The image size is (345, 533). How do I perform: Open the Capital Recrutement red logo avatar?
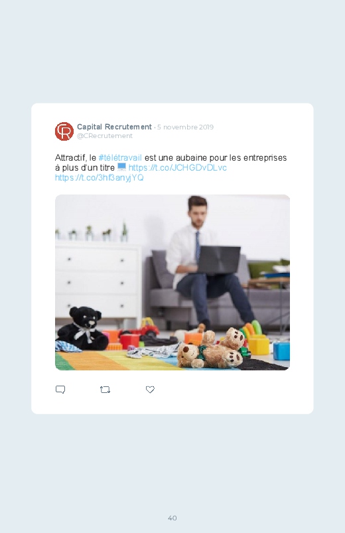tap(64, 131)
